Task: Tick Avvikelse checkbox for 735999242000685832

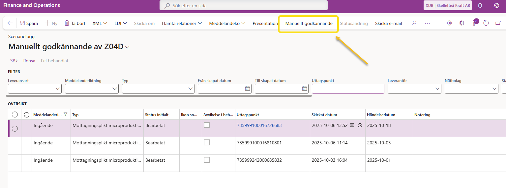Action: click(207, 160)
